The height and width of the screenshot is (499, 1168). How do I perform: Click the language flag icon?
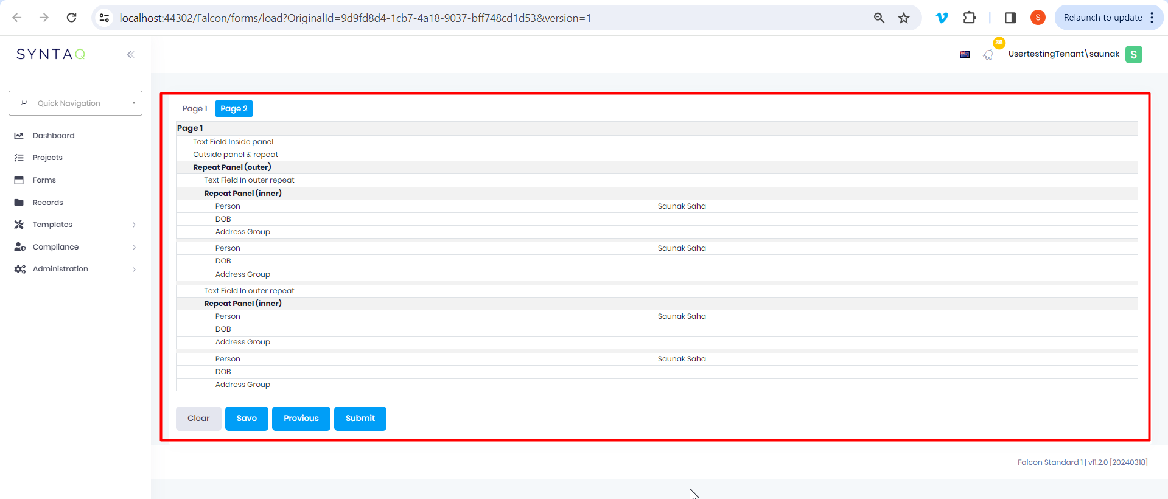[965, 55]
